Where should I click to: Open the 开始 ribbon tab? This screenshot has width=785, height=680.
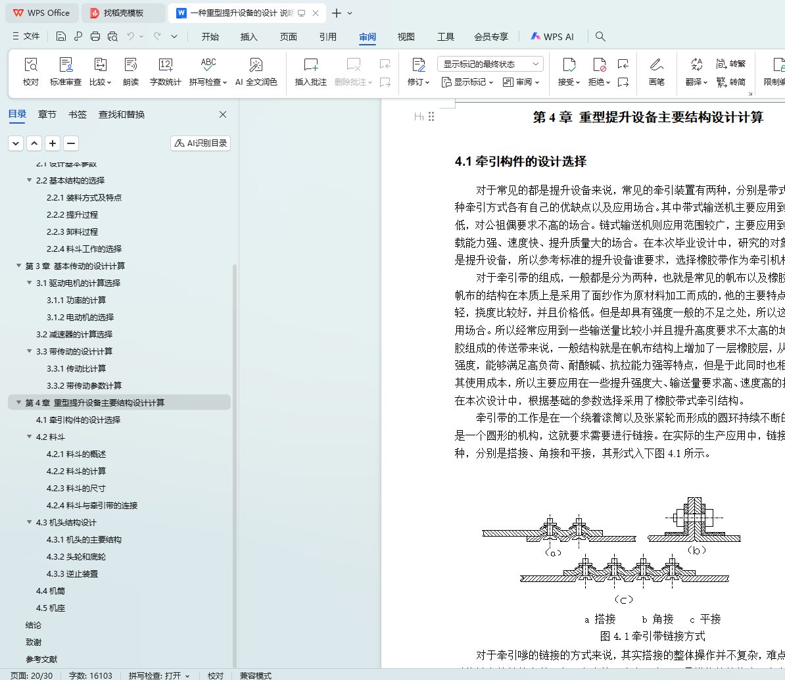[210, 37]
